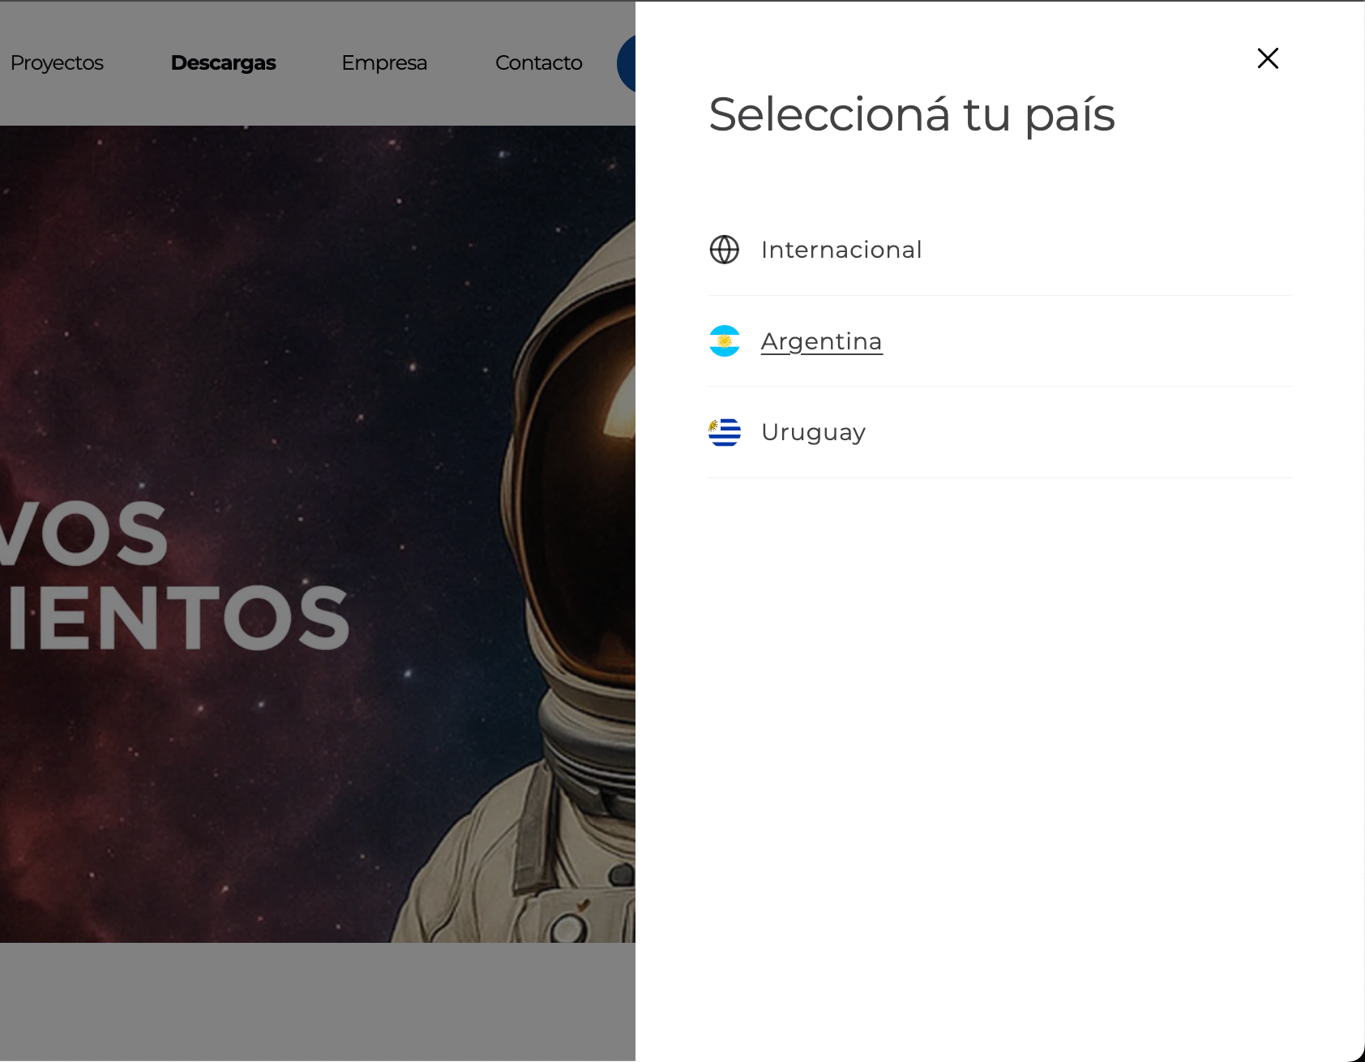Choose Argentina as country

821,341
